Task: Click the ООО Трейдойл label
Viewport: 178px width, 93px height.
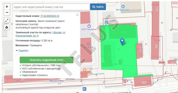Action: tap(89, 29)
